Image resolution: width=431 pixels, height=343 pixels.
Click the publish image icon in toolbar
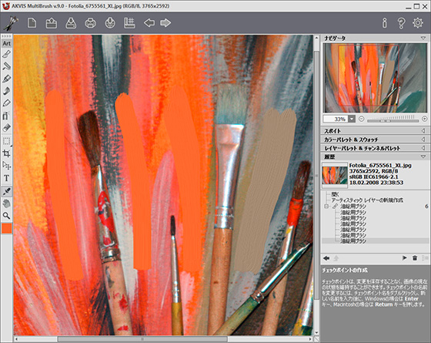(x=110, y=23)
